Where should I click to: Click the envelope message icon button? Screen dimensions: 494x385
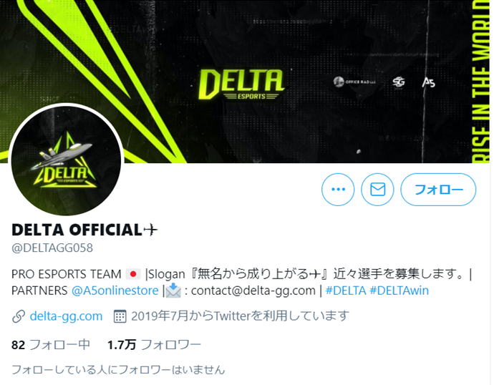click(x=377, y=190)
